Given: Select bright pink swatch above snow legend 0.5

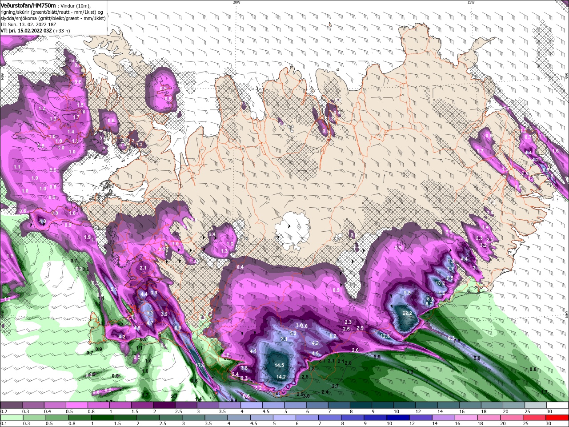Looking at the screenshot, I should tap(76, 405).
